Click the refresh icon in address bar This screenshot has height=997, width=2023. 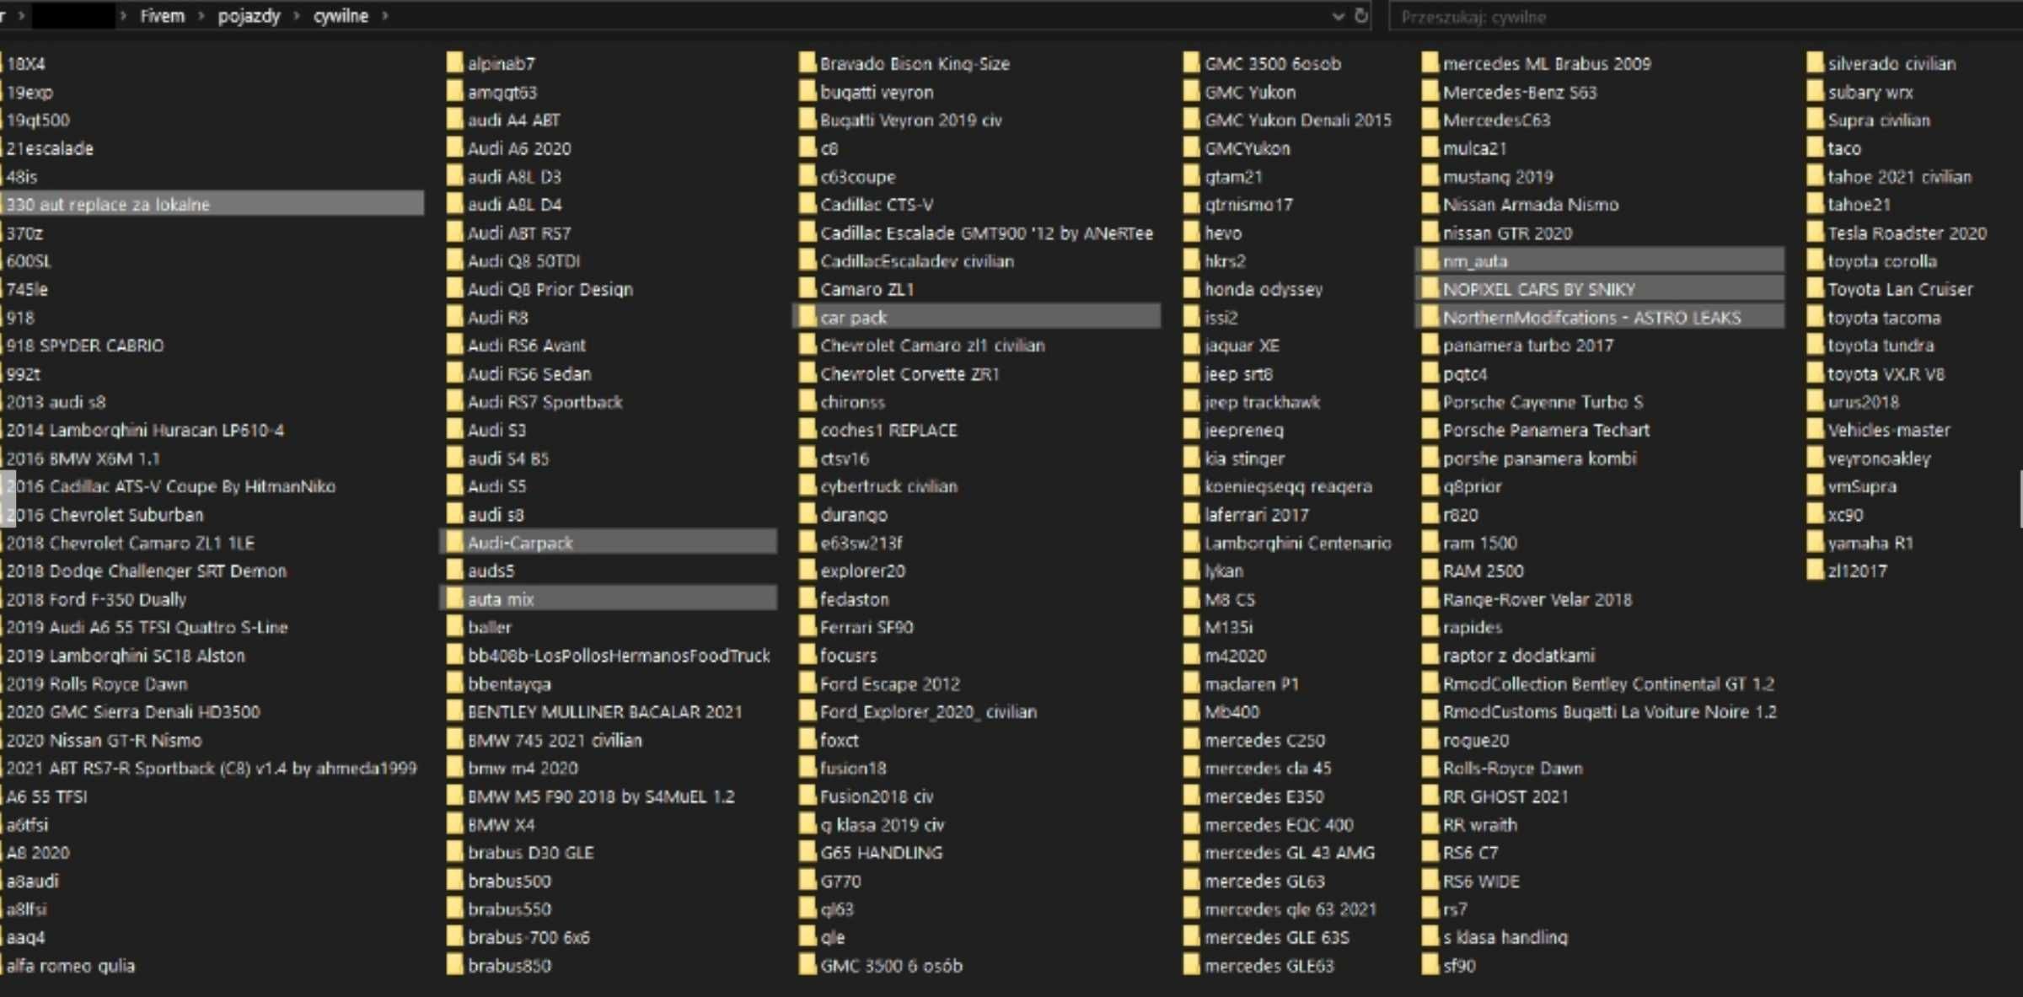click(x=1360, y=16)
